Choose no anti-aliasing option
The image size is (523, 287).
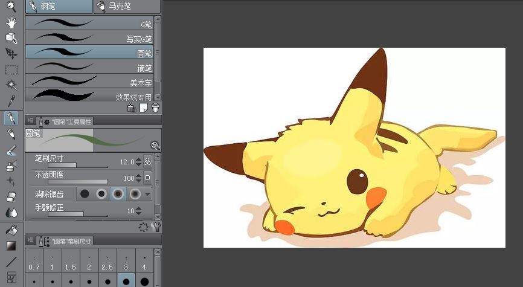pos(85,194)
